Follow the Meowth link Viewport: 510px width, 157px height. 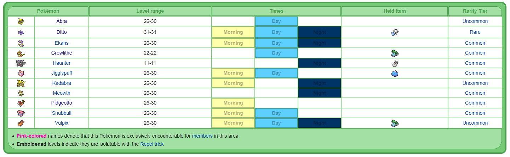pyautogui.click(x=62, y=93)
